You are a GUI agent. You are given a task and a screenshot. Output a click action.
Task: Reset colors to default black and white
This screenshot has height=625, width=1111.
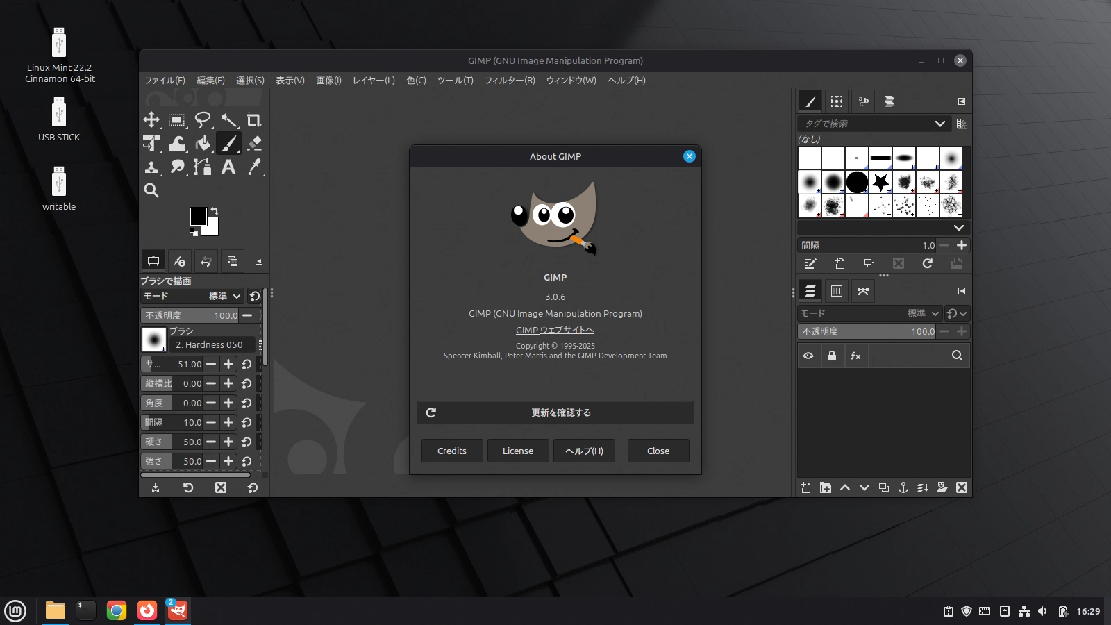[x=194, y=232]
